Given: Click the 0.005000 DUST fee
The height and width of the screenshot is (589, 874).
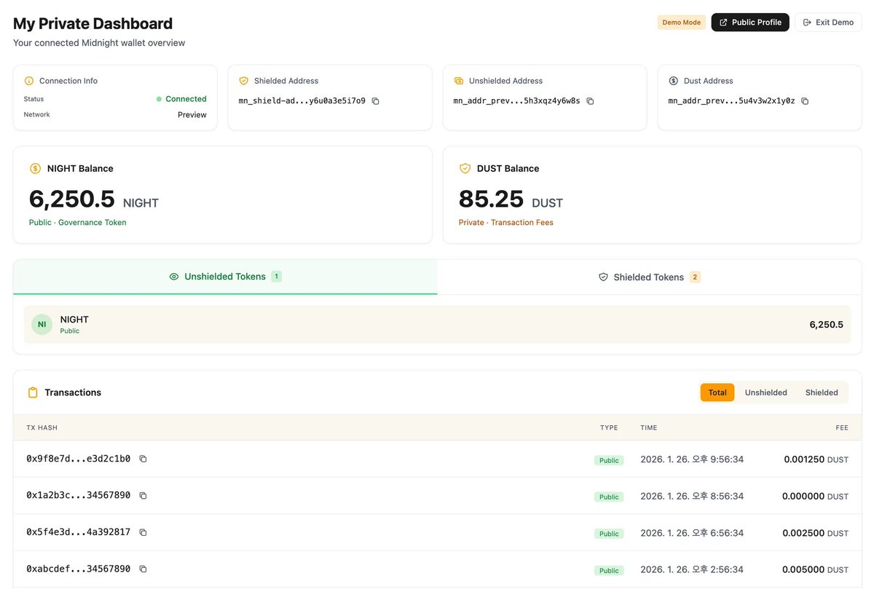Looking at the screenshot, I should click(x=815, y=569).
